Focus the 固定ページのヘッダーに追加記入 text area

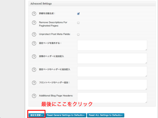112,71
